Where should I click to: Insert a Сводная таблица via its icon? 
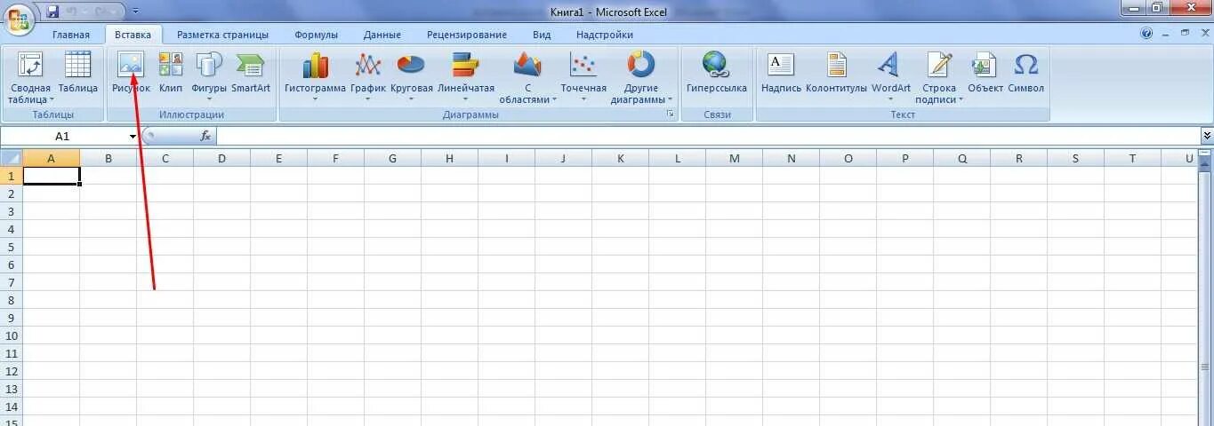pyautogui.click(x=30, y=66)
